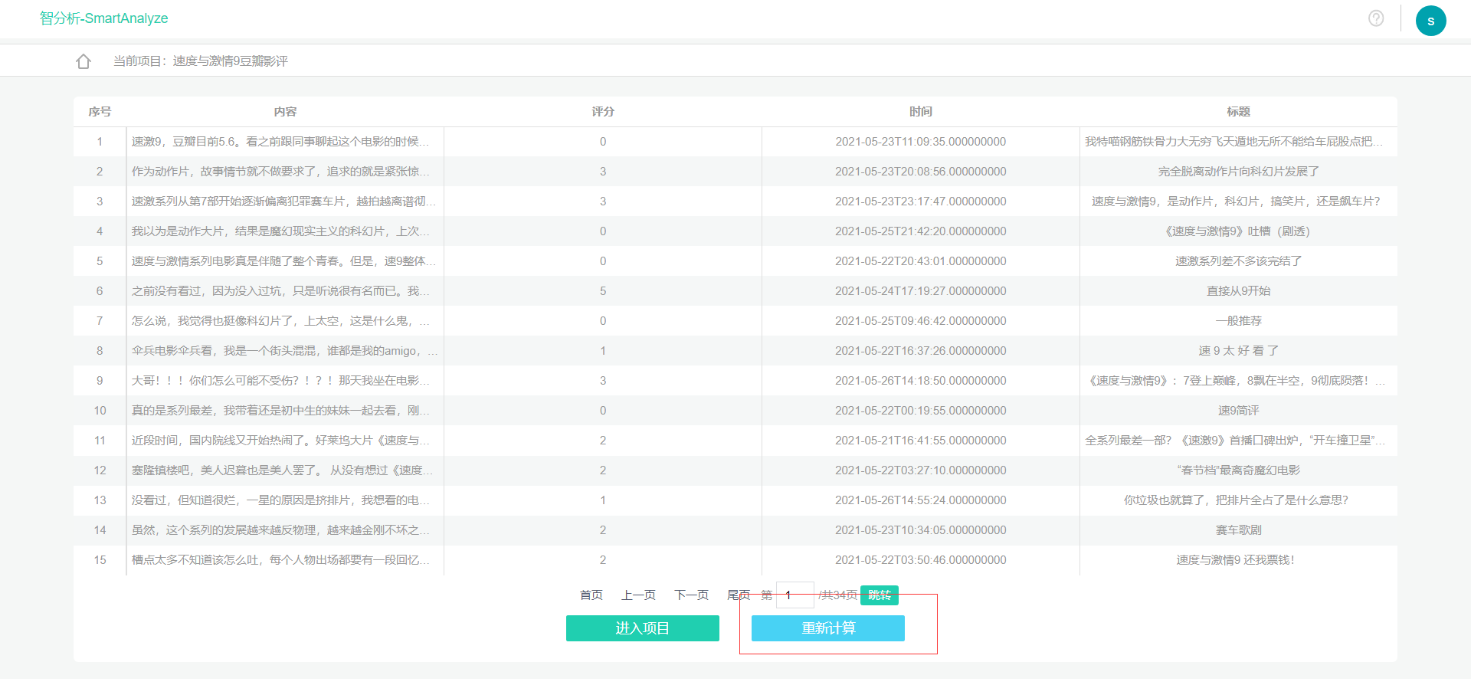The width and height of the screenshot is (1471, 685).
Task: Go to last page via 尾页
Action: click(739, 595)
